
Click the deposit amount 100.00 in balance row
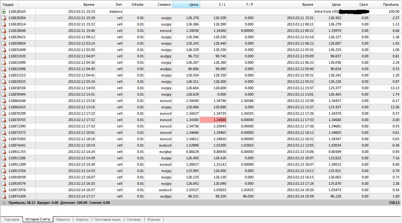coord(394,11)
